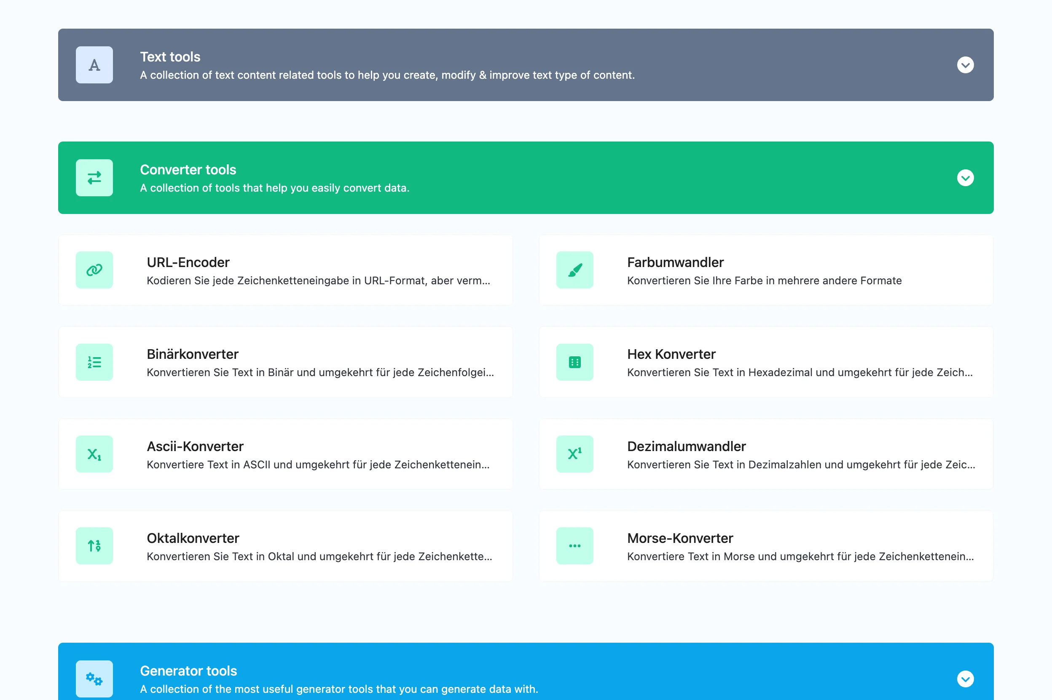The height and width of the screenshot is (700, 1052).
Task: Open the Morse-Konverter tool title
Action: 679,538
